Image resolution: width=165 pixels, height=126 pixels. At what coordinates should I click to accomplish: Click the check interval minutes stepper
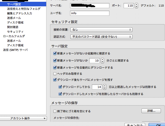[102, 61]
